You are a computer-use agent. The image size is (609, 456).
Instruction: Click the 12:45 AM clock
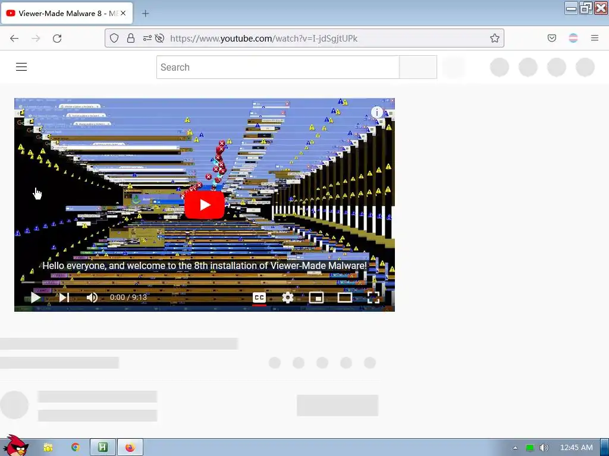click(x=576, y=448)
